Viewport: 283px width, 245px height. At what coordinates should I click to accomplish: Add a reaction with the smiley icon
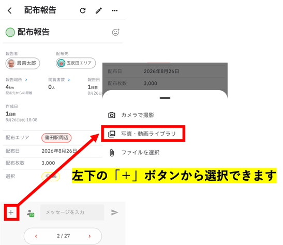[116, 32]
